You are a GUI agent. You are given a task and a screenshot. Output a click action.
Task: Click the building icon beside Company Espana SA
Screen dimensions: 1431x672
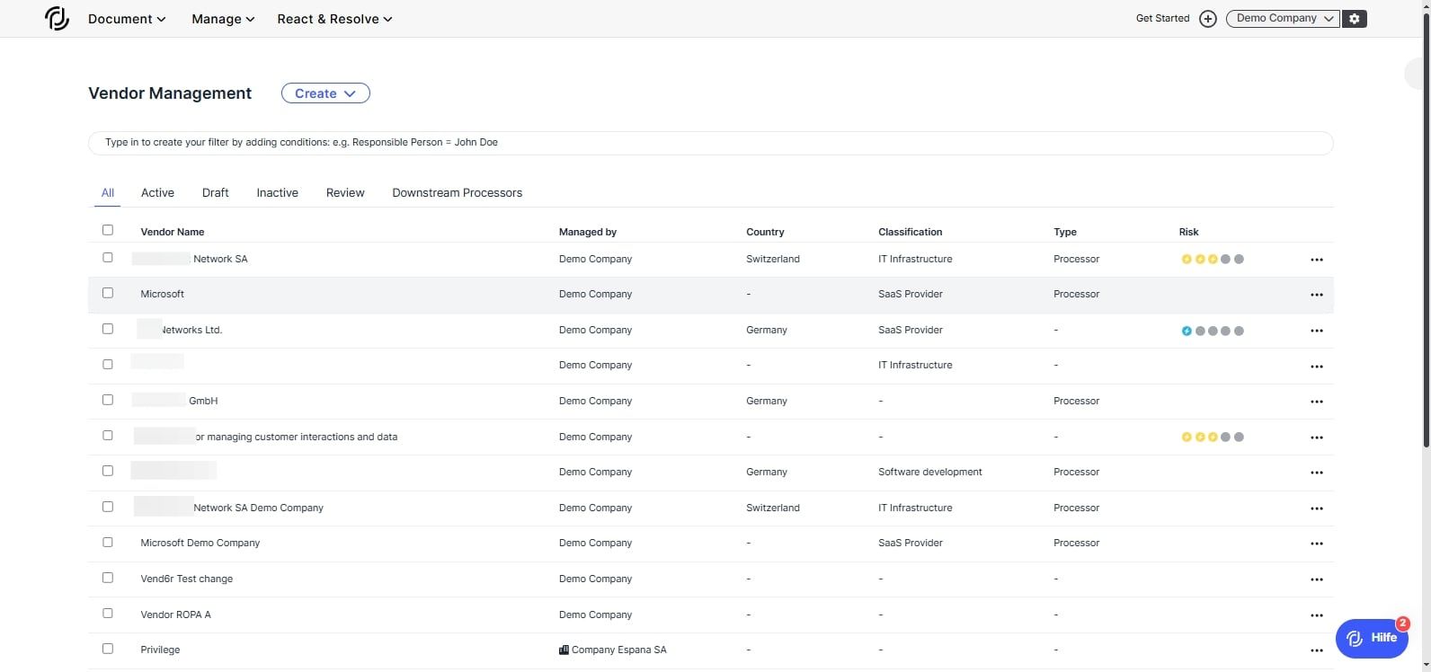564,650
